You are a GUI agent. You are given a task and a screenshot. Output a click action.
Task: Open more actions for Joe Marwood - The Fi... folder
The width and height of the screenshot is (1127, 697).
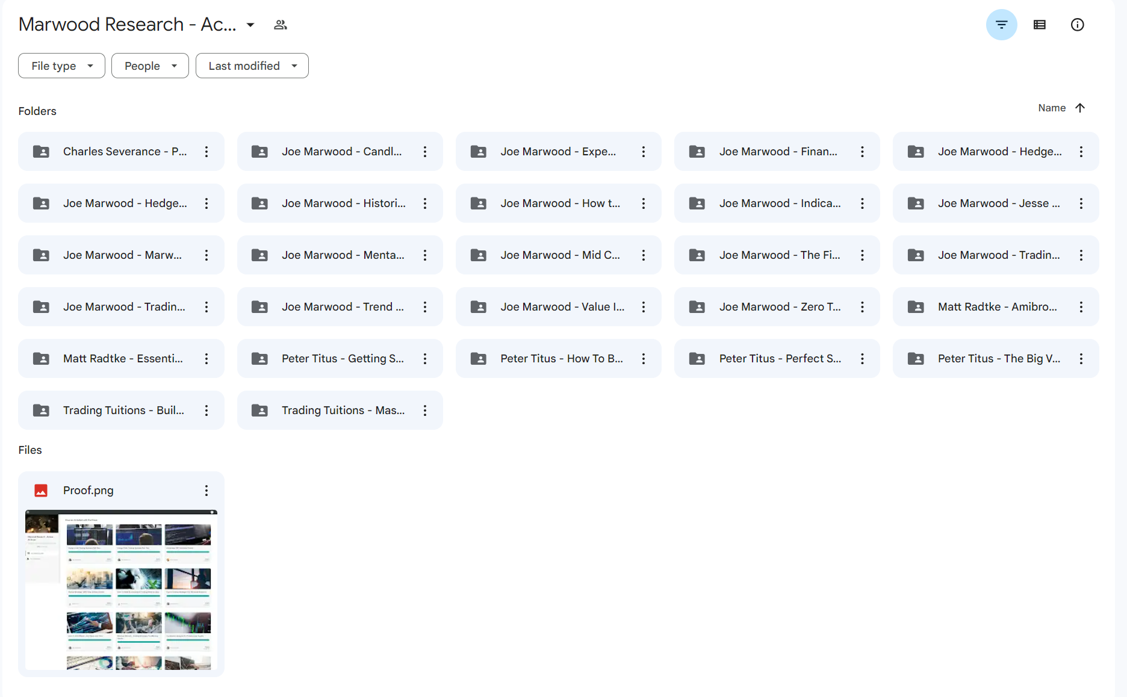862,255
